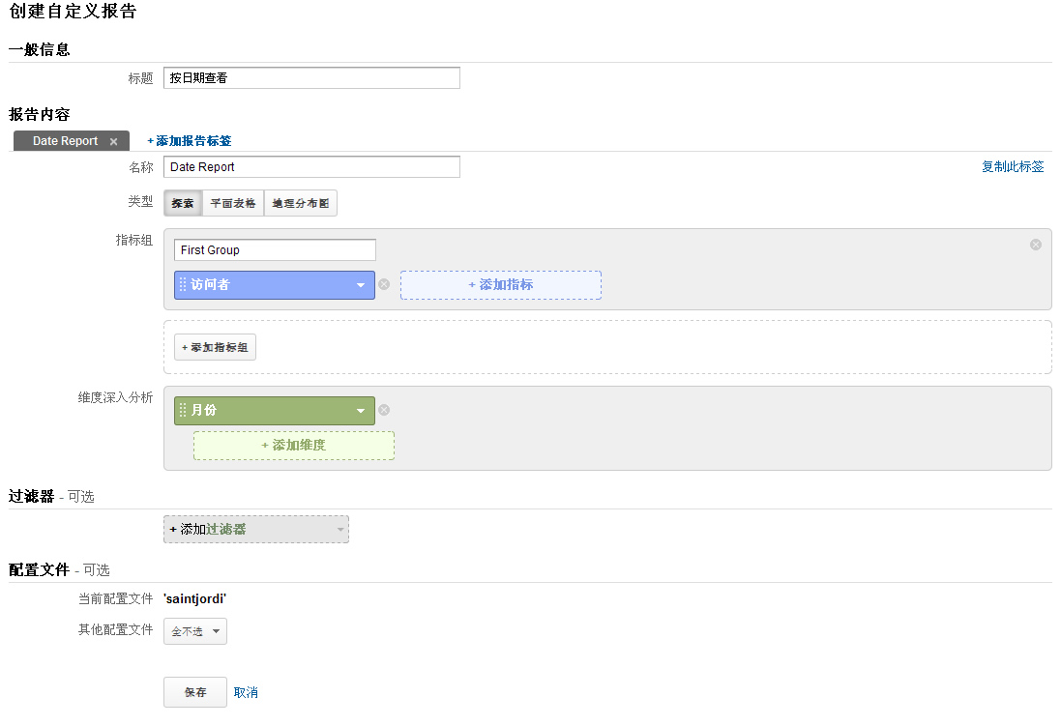This screenshot has width=1061, height=726.
Task: Remove the Date Report tab using its × icon
Action: 113,140
